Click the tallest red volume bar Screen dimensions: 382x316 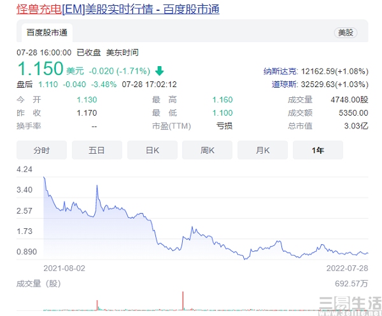coord(183,301)
